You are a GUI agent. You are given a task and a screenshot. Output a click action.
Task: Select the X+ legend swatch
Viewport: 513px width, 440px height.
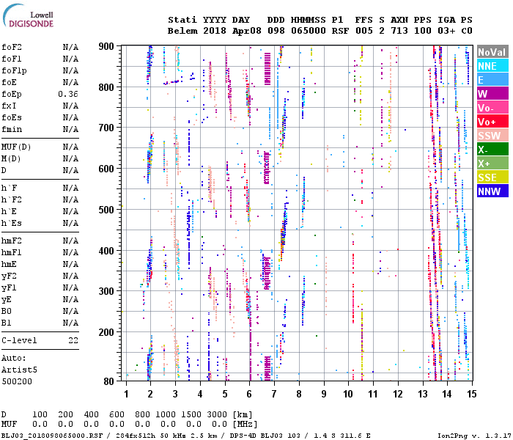[492, 164]
